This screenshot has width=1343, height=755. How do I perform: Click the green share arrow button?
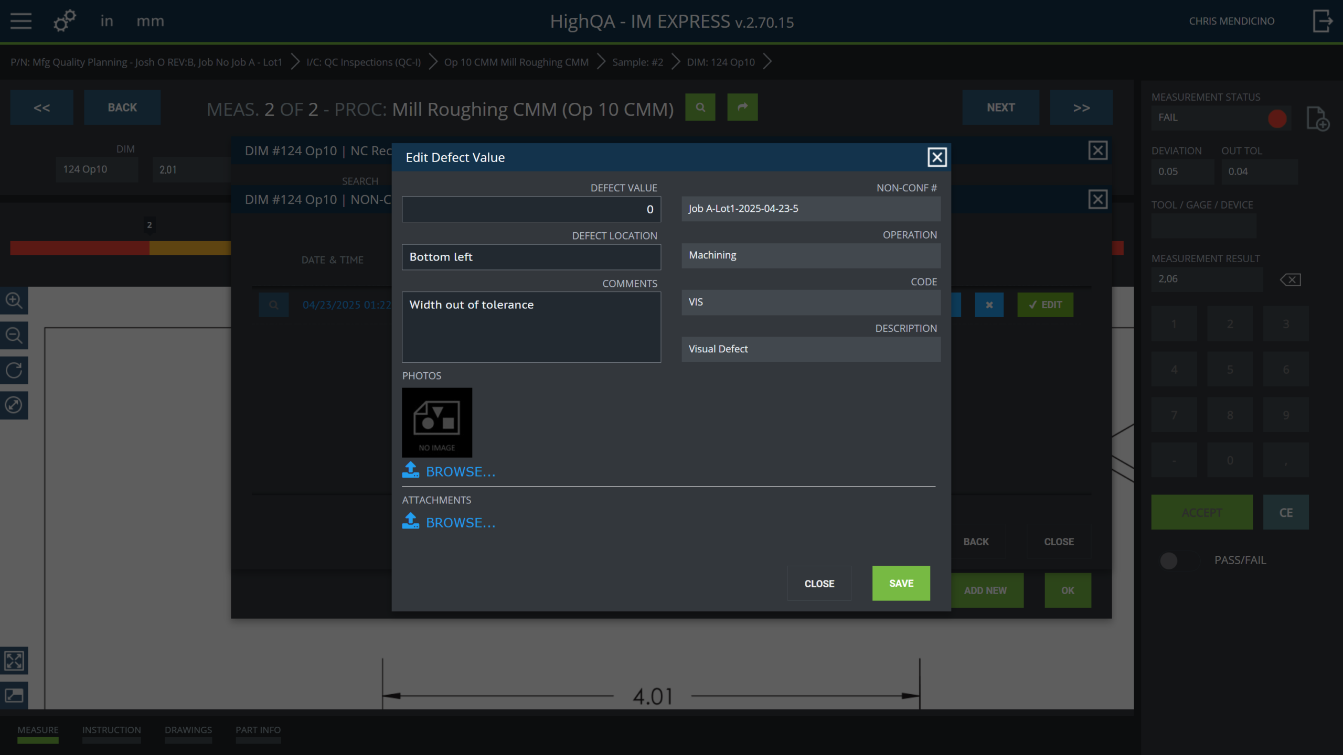[x=742, y=107]
